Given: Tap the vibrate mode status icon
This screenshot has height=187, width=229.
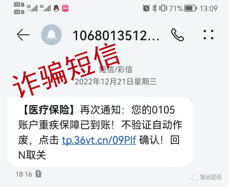Looking at the screenshot, I should (163, 8).
